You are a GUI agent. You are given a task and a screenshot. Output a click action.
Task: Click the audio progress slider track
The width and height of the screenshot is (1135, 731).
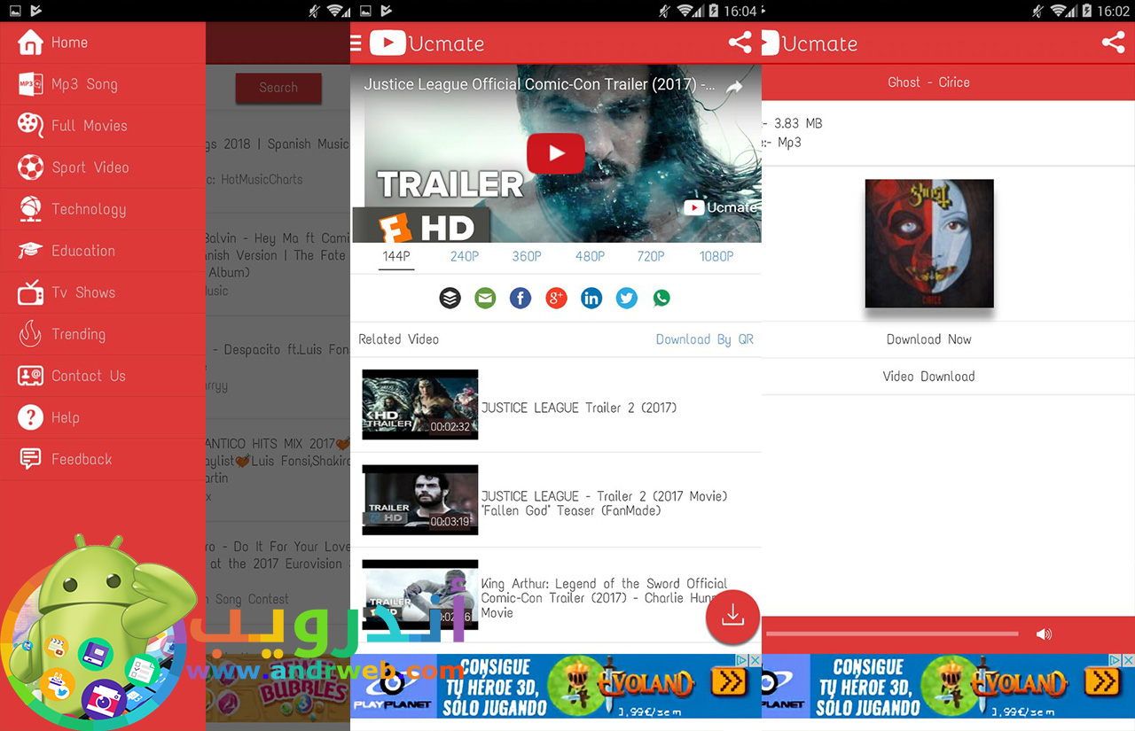(892, 634)
